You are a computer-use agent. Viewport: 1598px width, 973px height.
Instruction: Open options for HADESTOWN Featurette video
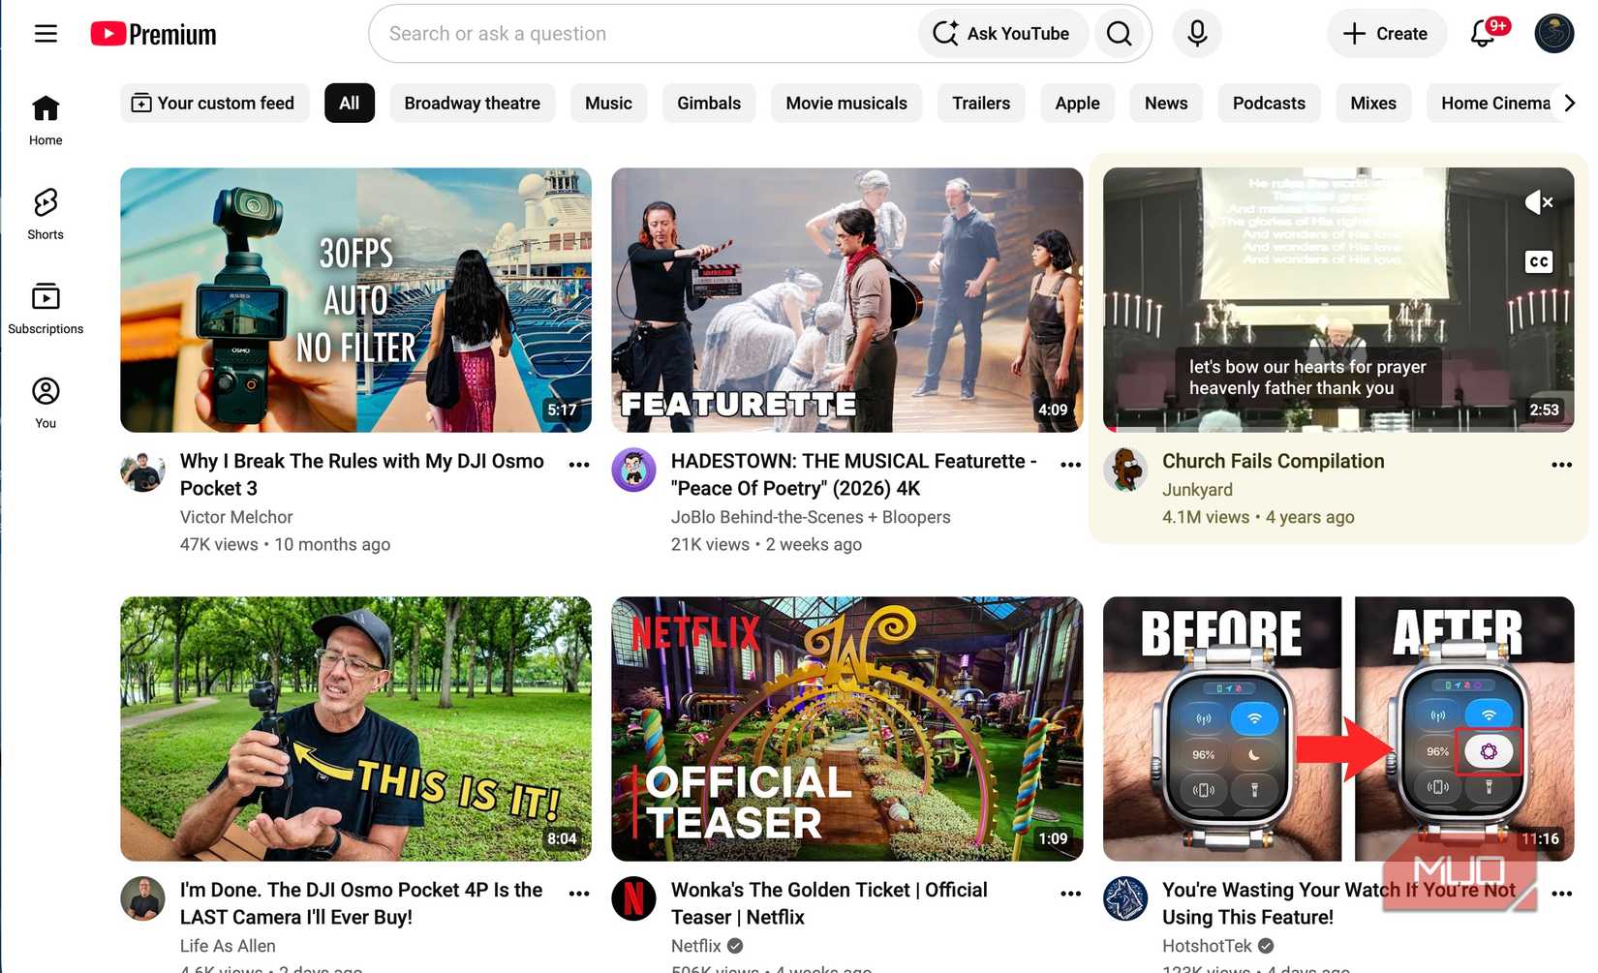pyautogui.click(x=1070, y=465)
